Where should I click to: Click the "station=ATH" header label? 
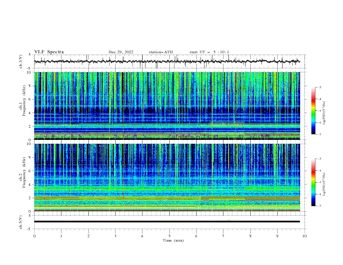[161, 52]
